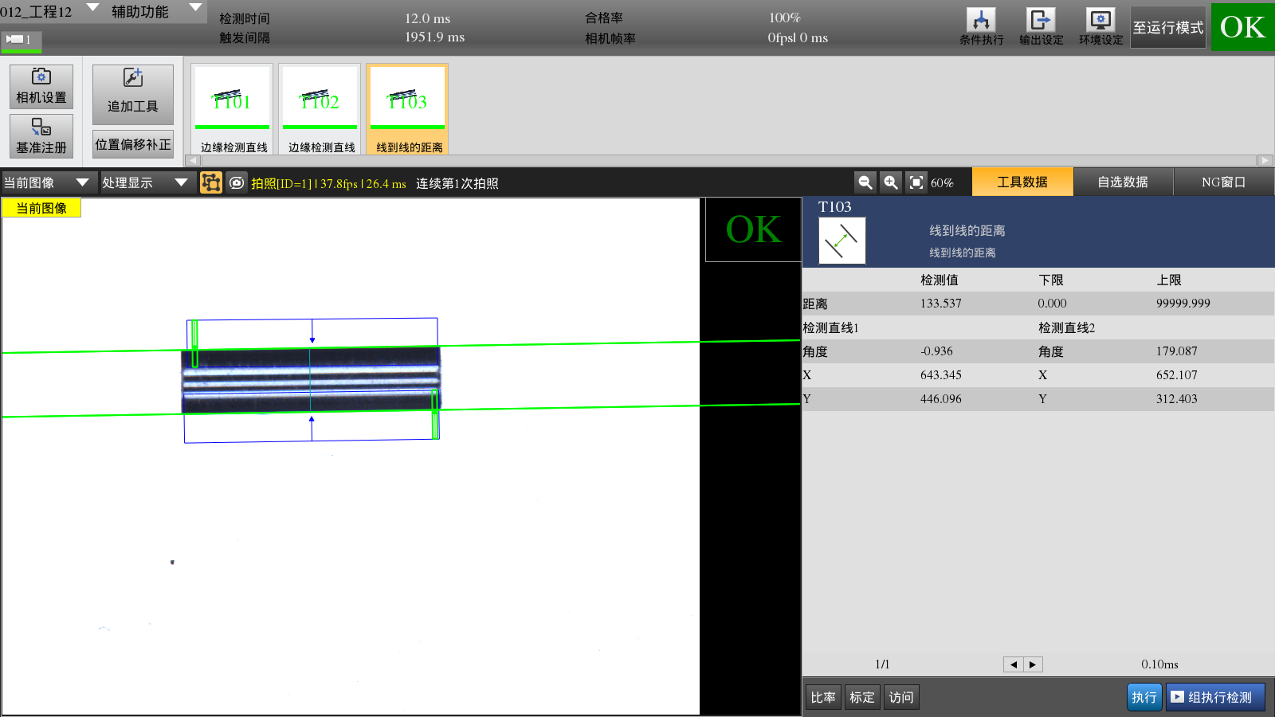Select the T102 边缘检测直线 tool thumbnail
Image resolution: width=1275 pixels, height=717 pixels.
tap(320, 109)
